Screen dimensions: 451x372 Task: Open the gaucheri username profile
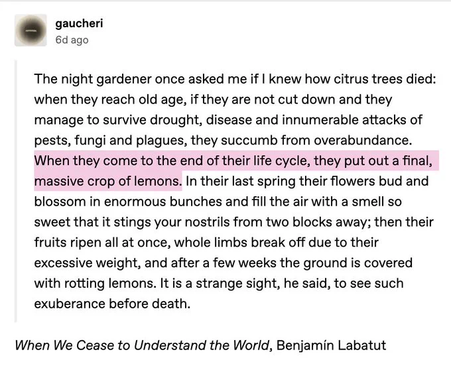coord(79,23)
